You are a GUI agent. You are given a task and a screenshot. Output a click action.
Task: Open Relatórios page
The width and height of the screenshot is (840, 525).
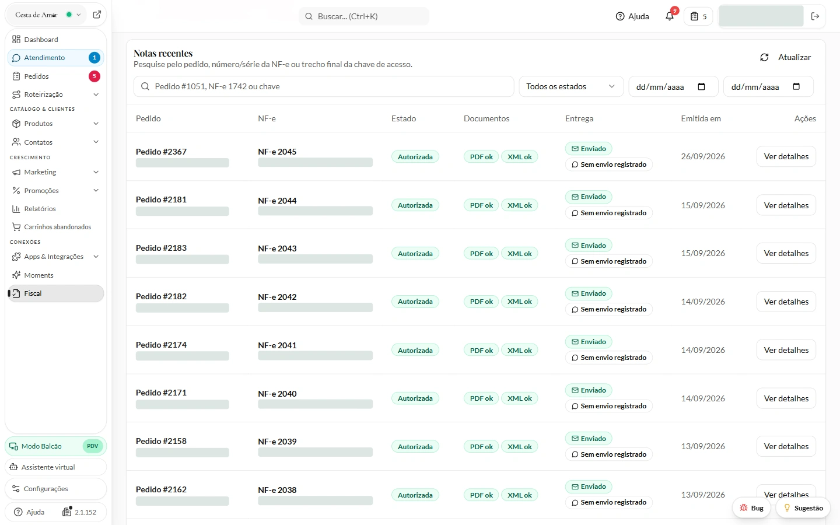pyautogui.click(x=55, y=209)
